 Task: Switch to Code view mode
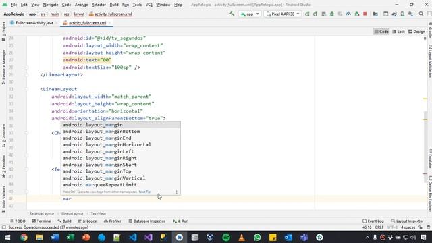click(381, 32)
